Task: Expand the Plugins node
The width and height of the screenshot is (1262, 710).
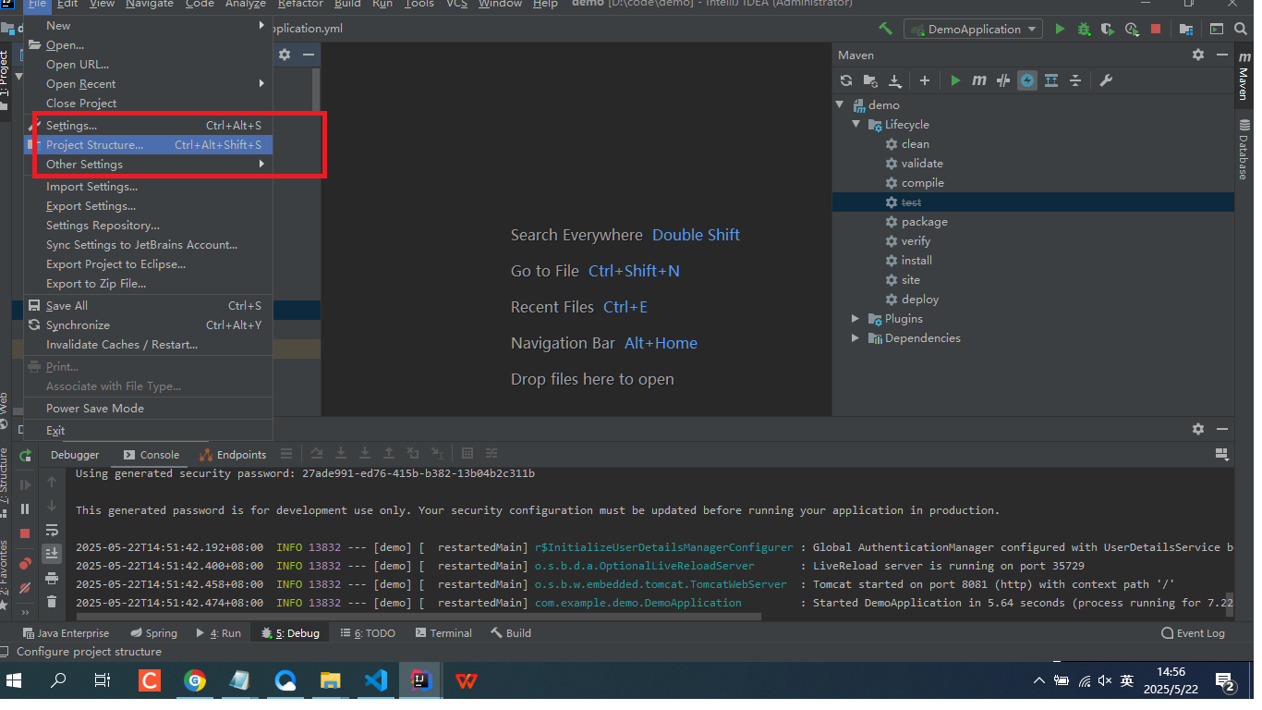Action: [x=856, y=319]
